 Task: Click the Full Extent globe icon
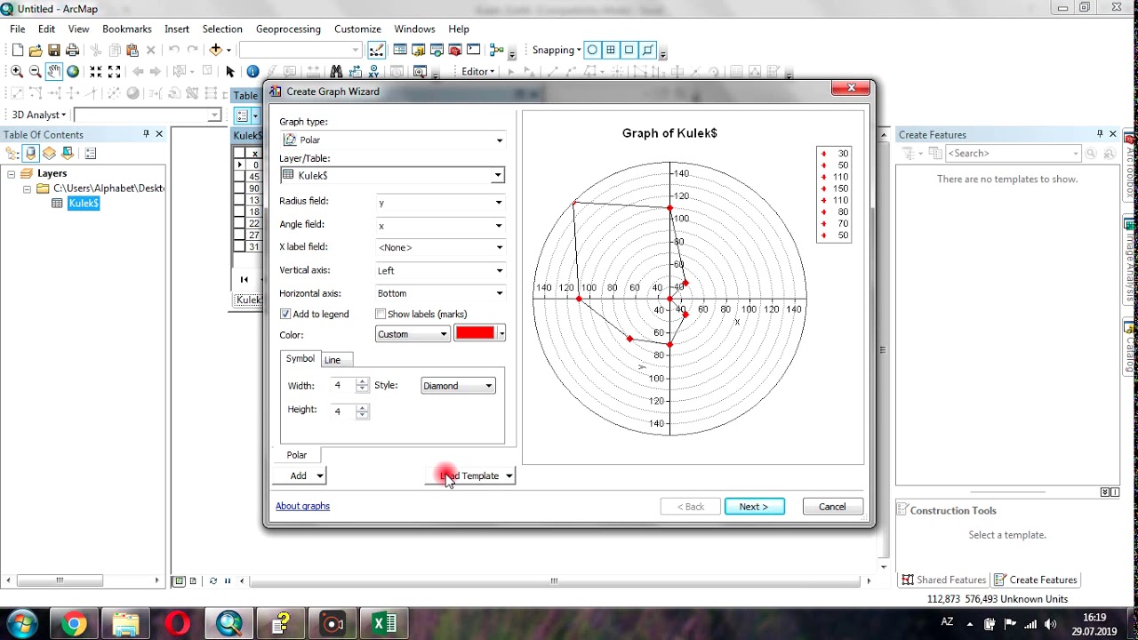[73, 71]
